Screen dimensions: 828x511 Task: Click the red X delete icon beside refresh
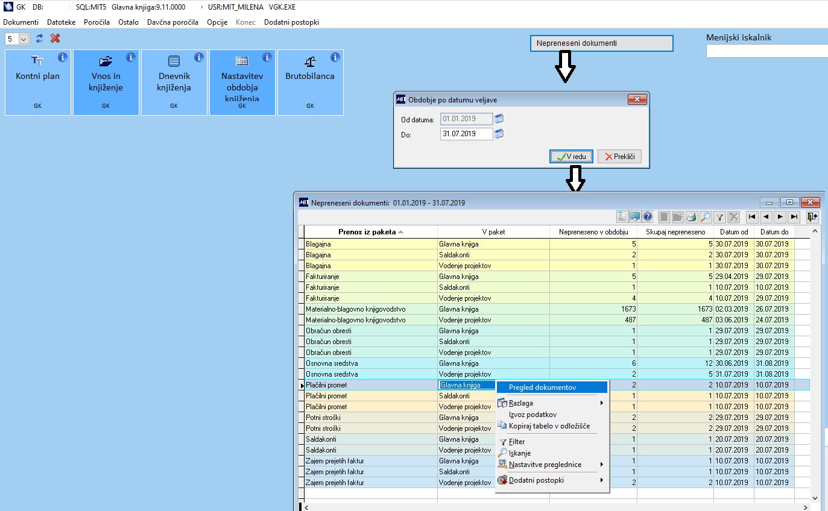click(x=55, y=39)
